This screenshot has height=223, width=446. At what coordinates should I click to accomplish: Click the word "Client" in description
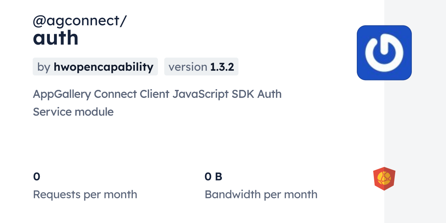click(x=154, y=94)
